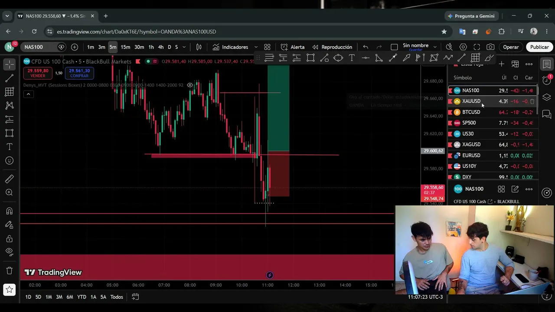
Task: Select the crosshair cursor tool
Action: (x=9, y=64)
